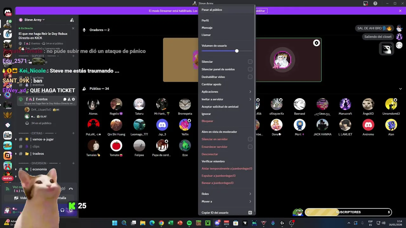Open chat icon on Eventos channel

tap(65, 99)
